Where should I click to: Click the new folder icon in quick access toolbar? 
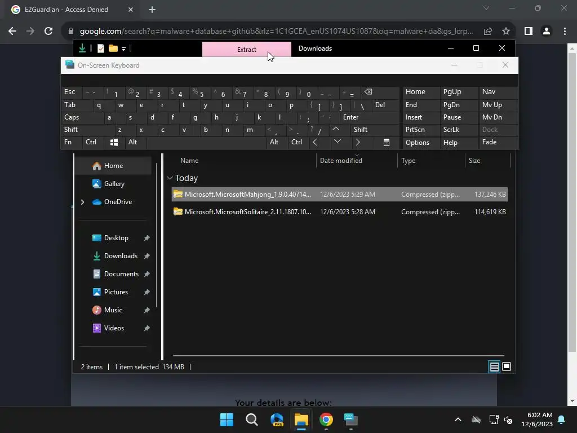coord(113,48)
